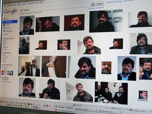This screenshot has width=152, height=114.
Task: Open the Windows Start button
Action: [x=2, y=102]
